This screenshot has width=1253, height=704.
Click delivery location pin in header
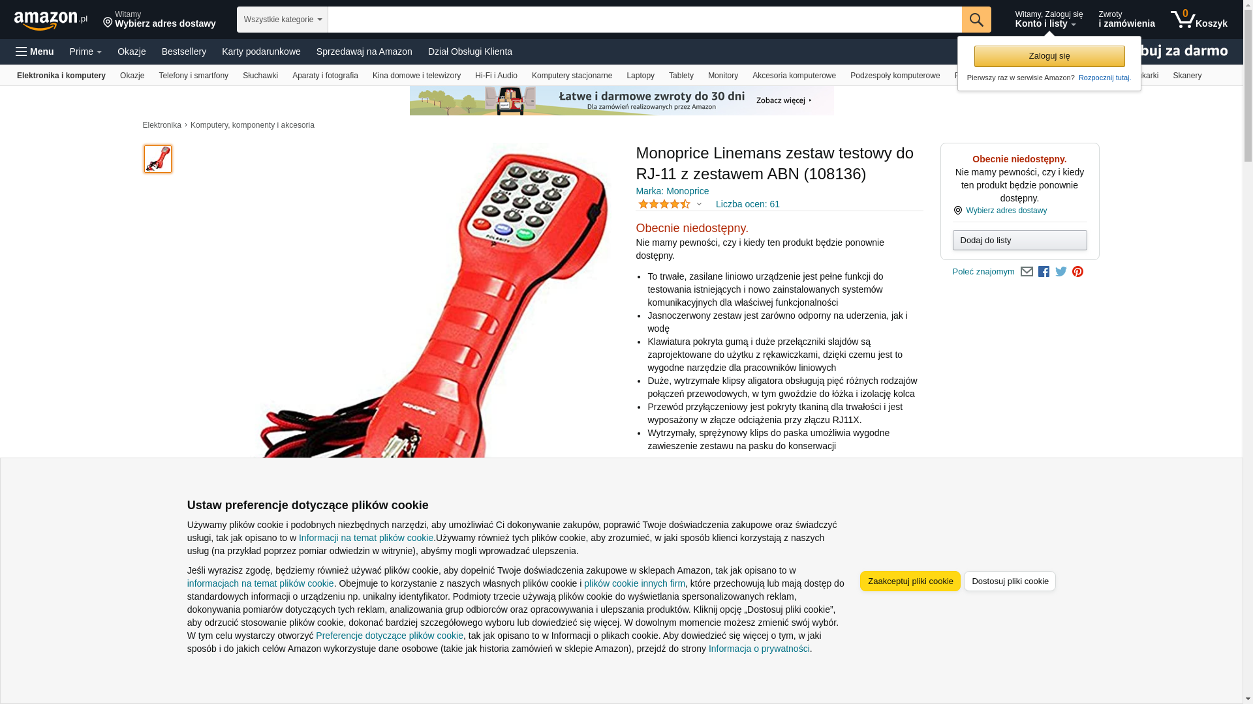point(108,23)
